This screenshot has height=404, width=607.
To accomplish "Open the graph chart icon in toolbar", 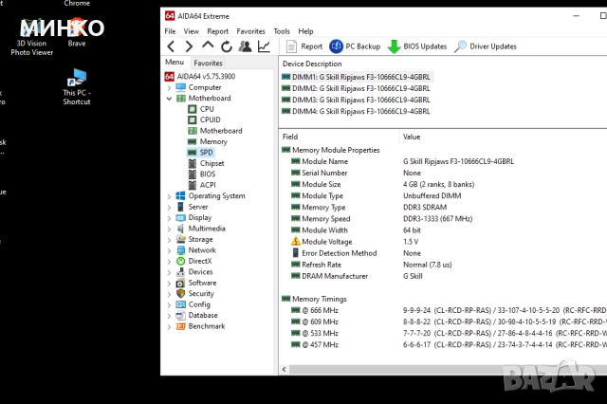I will 264,46.
